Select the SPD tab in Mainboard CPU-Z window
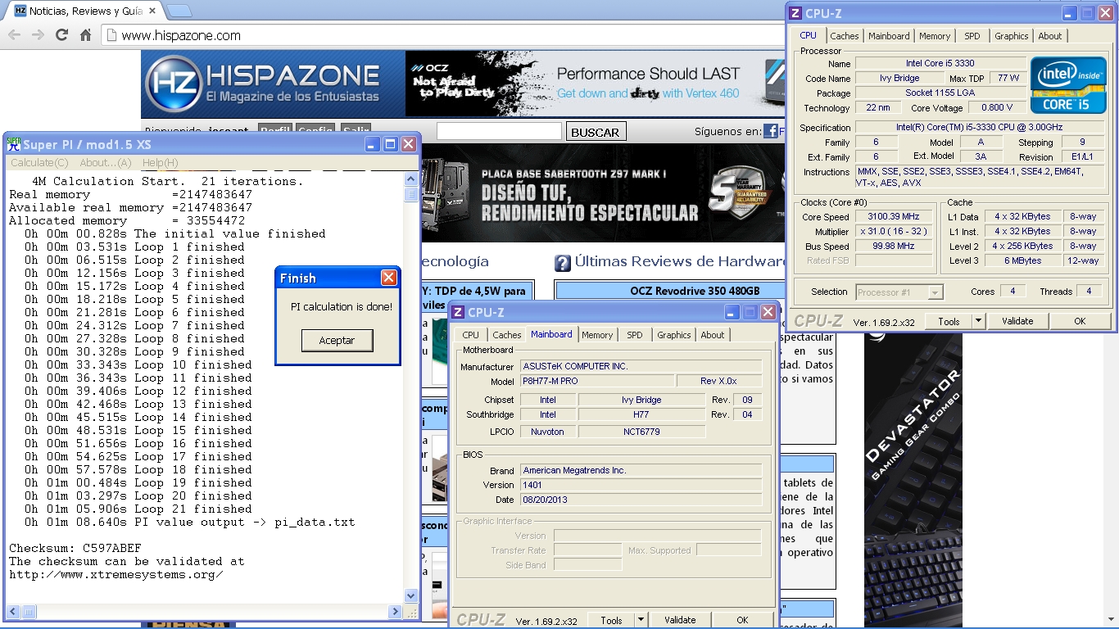The width and height of the screenshot is (1119, 629). [634, 335]
